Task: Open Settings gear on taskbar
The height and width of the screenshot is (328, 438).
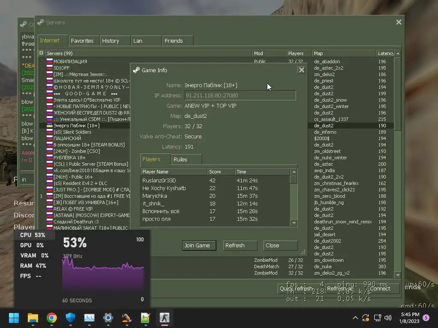Action: [108, 318]
